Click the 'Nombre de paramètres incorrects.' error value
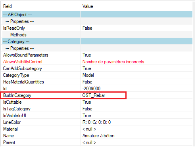196x148 pixels. (114, 62)
